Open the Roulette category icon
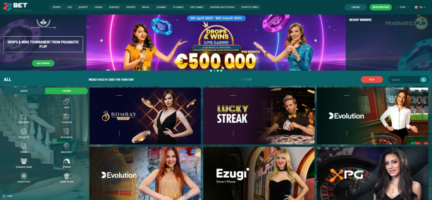 pos(24,131)
